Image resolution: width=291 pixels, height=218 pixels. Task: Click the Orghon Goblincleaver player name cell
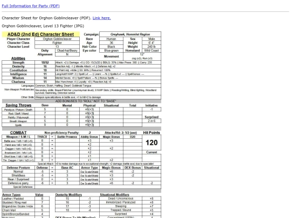tap(57, 39)
